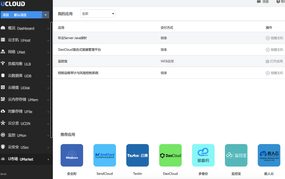Open the Dashboard overview icon

pyautogui.click(x=3, y=28)
